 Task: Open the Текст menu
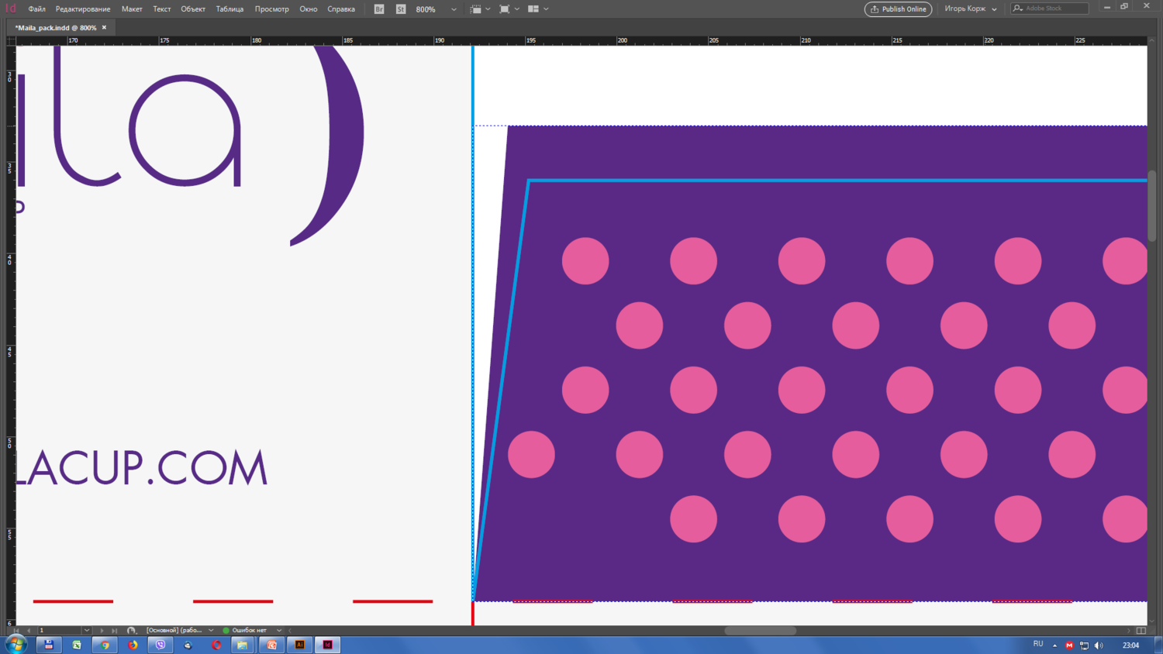pyautogui.click(x=162, y=9)
